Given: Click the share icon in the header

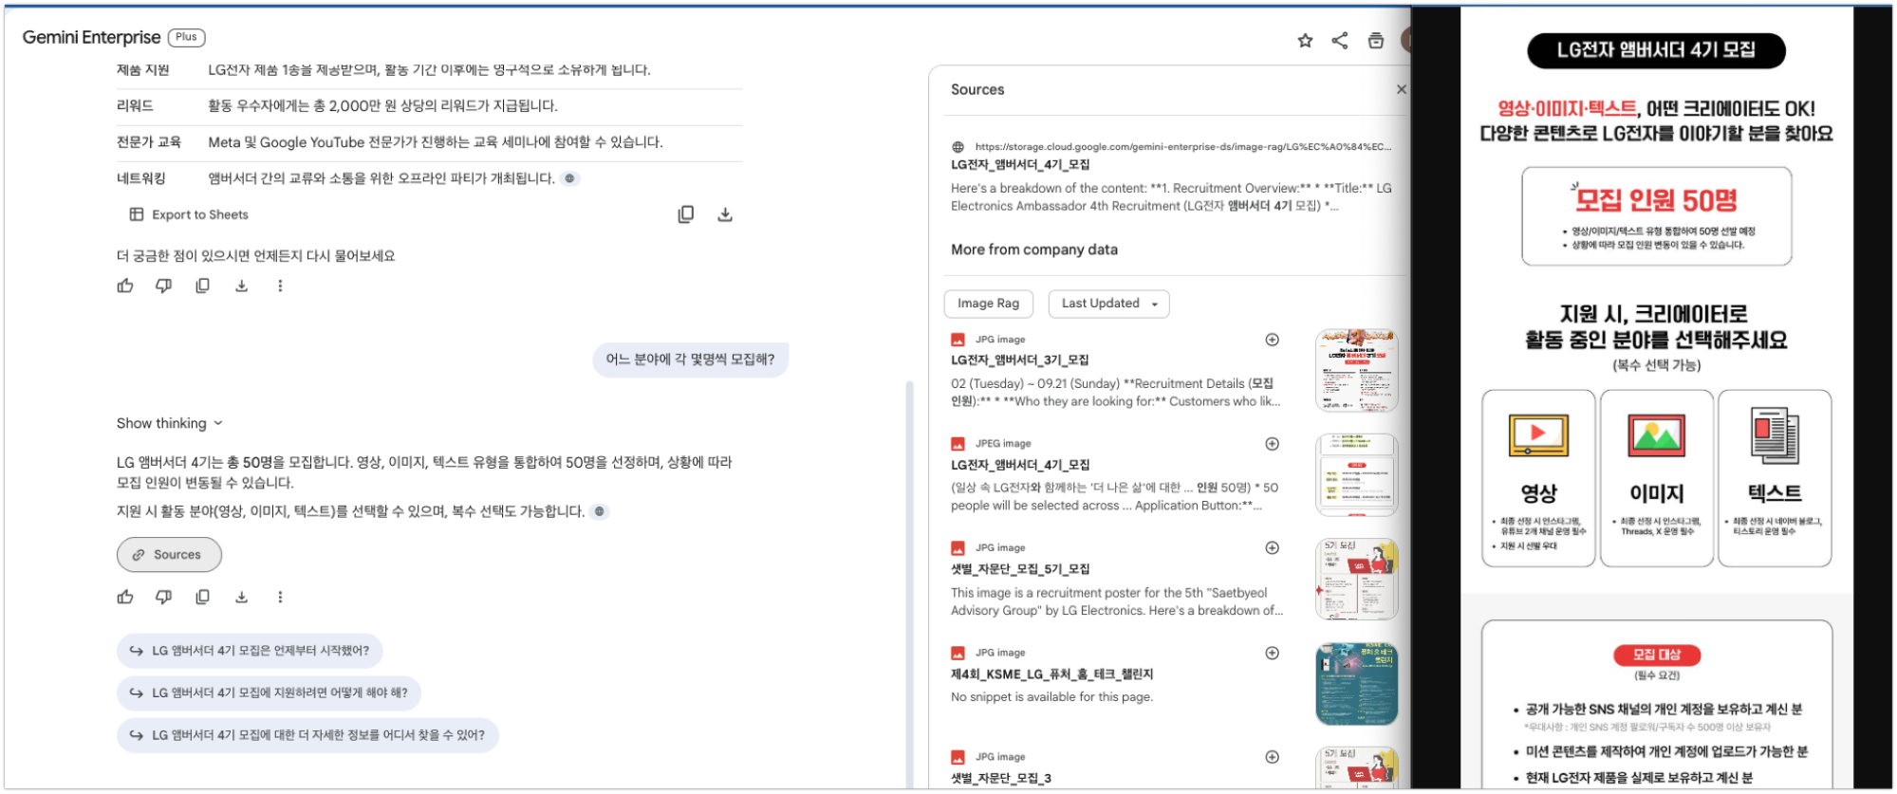Looking at the screenshot, I should coord(1340,41).
